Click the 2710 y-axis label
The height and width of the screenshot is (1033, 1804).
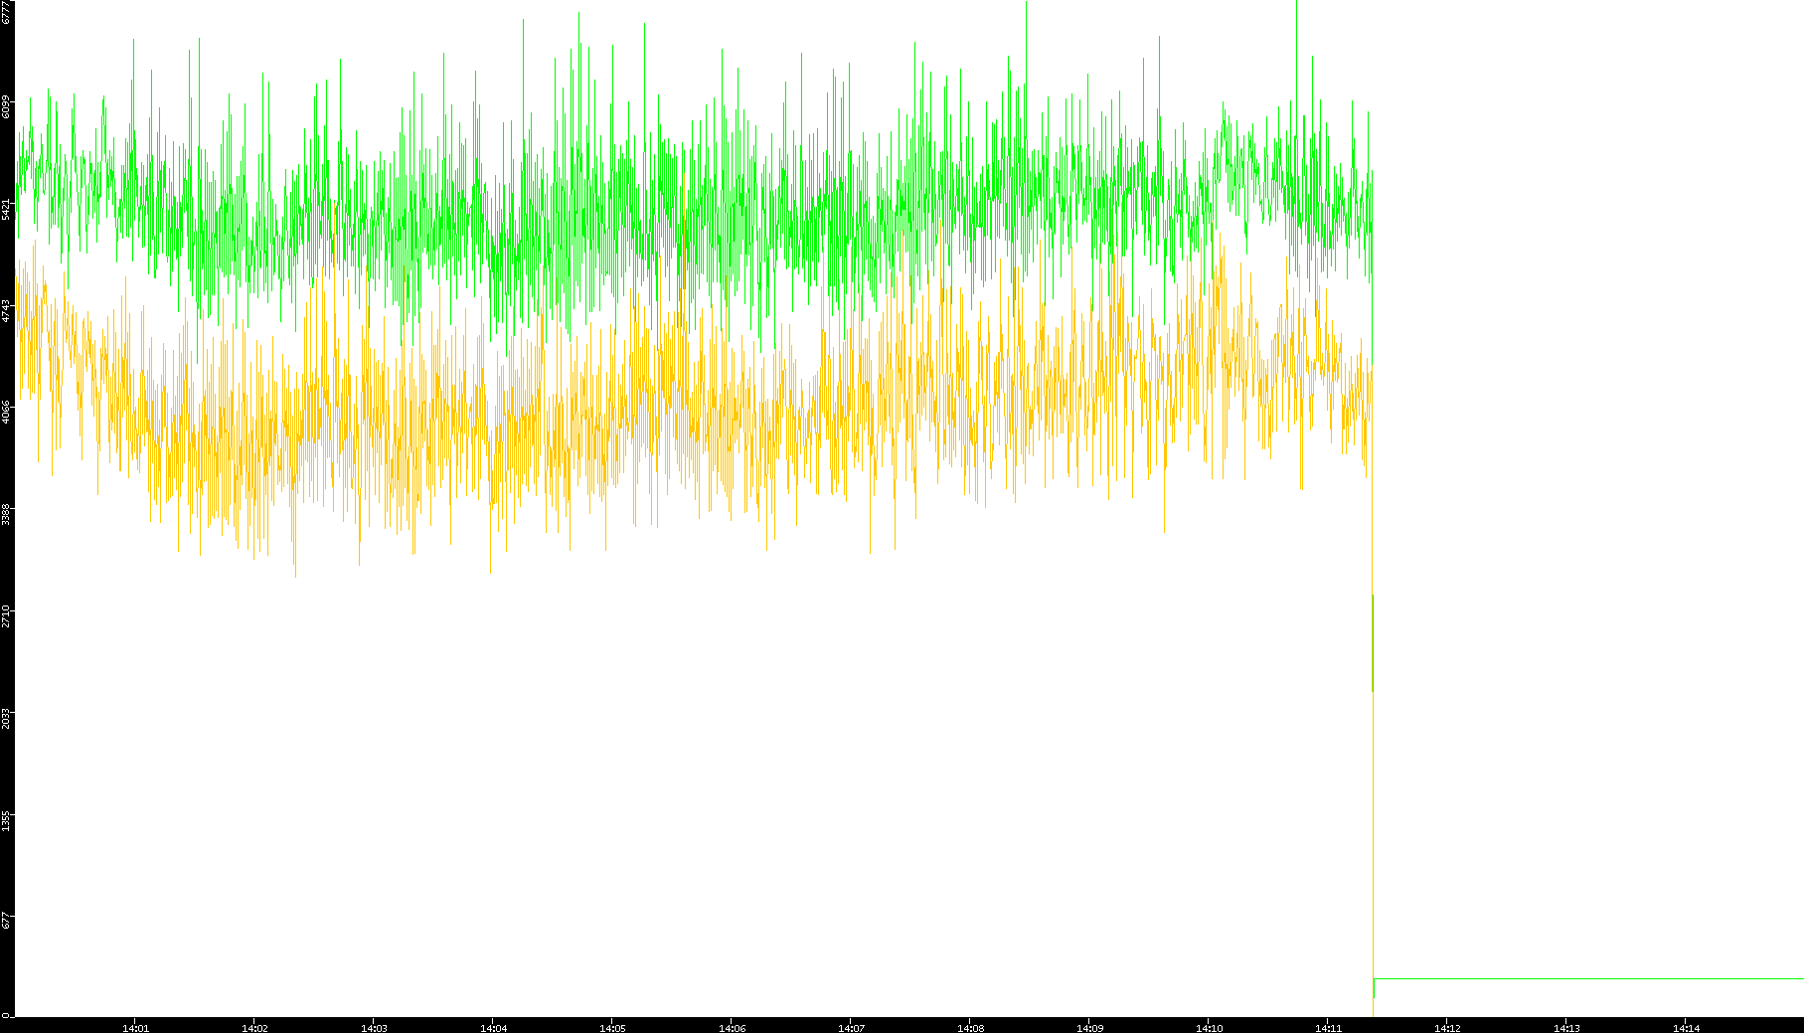[x=6, y=615]
